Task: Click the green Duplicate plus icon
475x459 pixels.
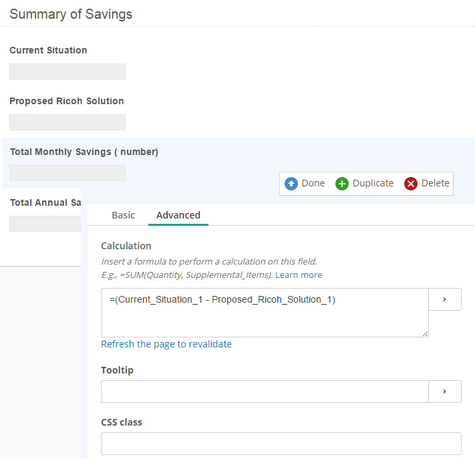Action: [341, 184]
